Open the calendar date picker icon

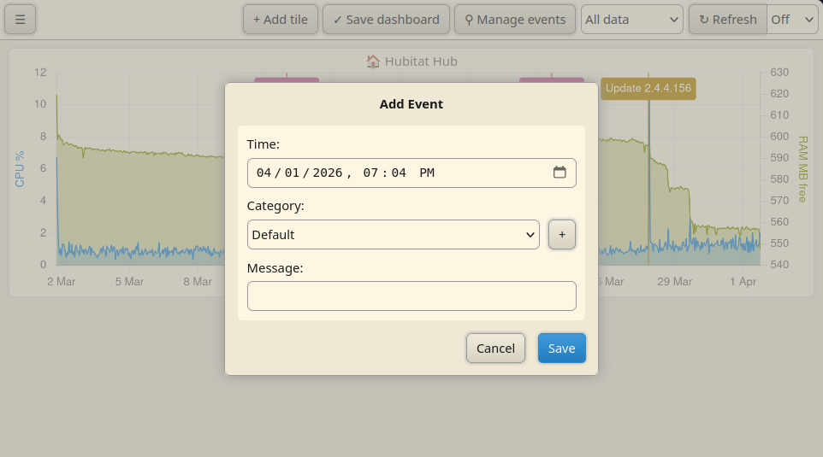[x=560, y=173]
